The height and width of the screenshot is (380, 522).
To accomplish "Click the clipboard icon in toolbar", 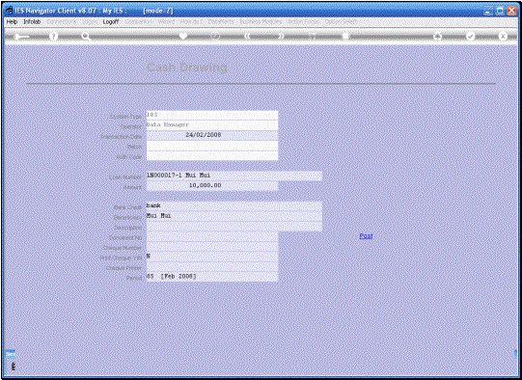I will [x=345, y=36].
